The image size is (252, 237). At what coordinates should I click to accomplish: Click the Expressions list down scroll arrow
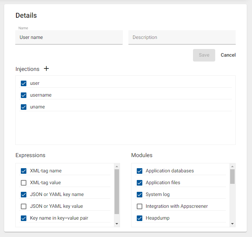pyautogui.click(x=117, y=224)
